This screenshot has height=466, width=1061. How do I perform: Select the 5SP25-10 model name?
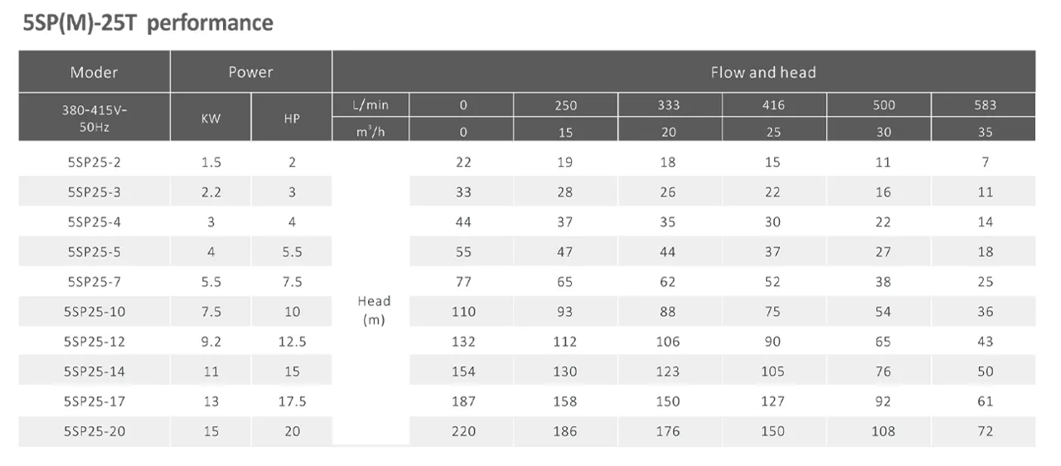[94, 312]
